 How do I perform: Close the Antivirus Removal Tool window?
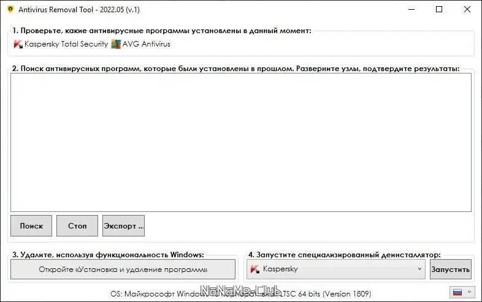[467, 10]
